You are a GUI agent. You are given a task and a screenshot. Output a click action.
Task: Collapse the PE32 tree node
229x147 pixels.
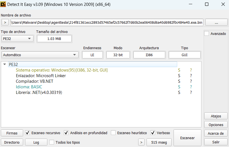[x=5, y=64]
